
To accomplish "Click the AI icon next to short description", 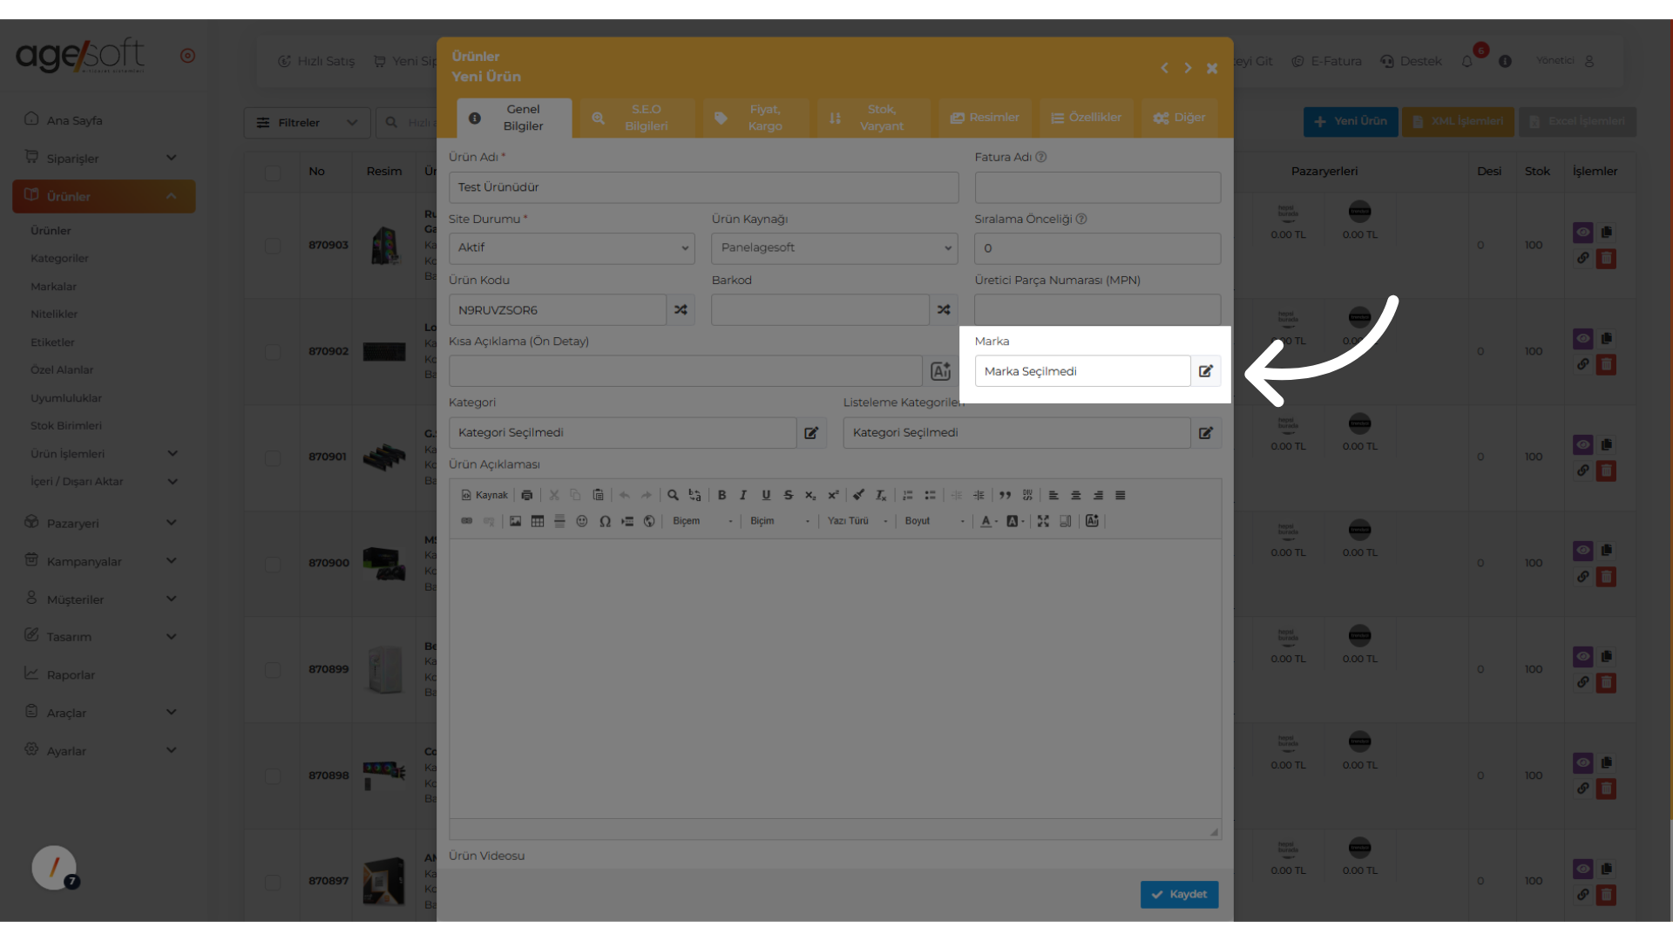I will tap(941, 371).
